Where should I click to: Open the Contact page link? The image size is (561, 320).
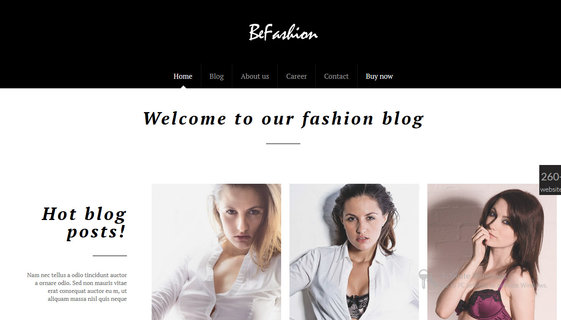336,76
